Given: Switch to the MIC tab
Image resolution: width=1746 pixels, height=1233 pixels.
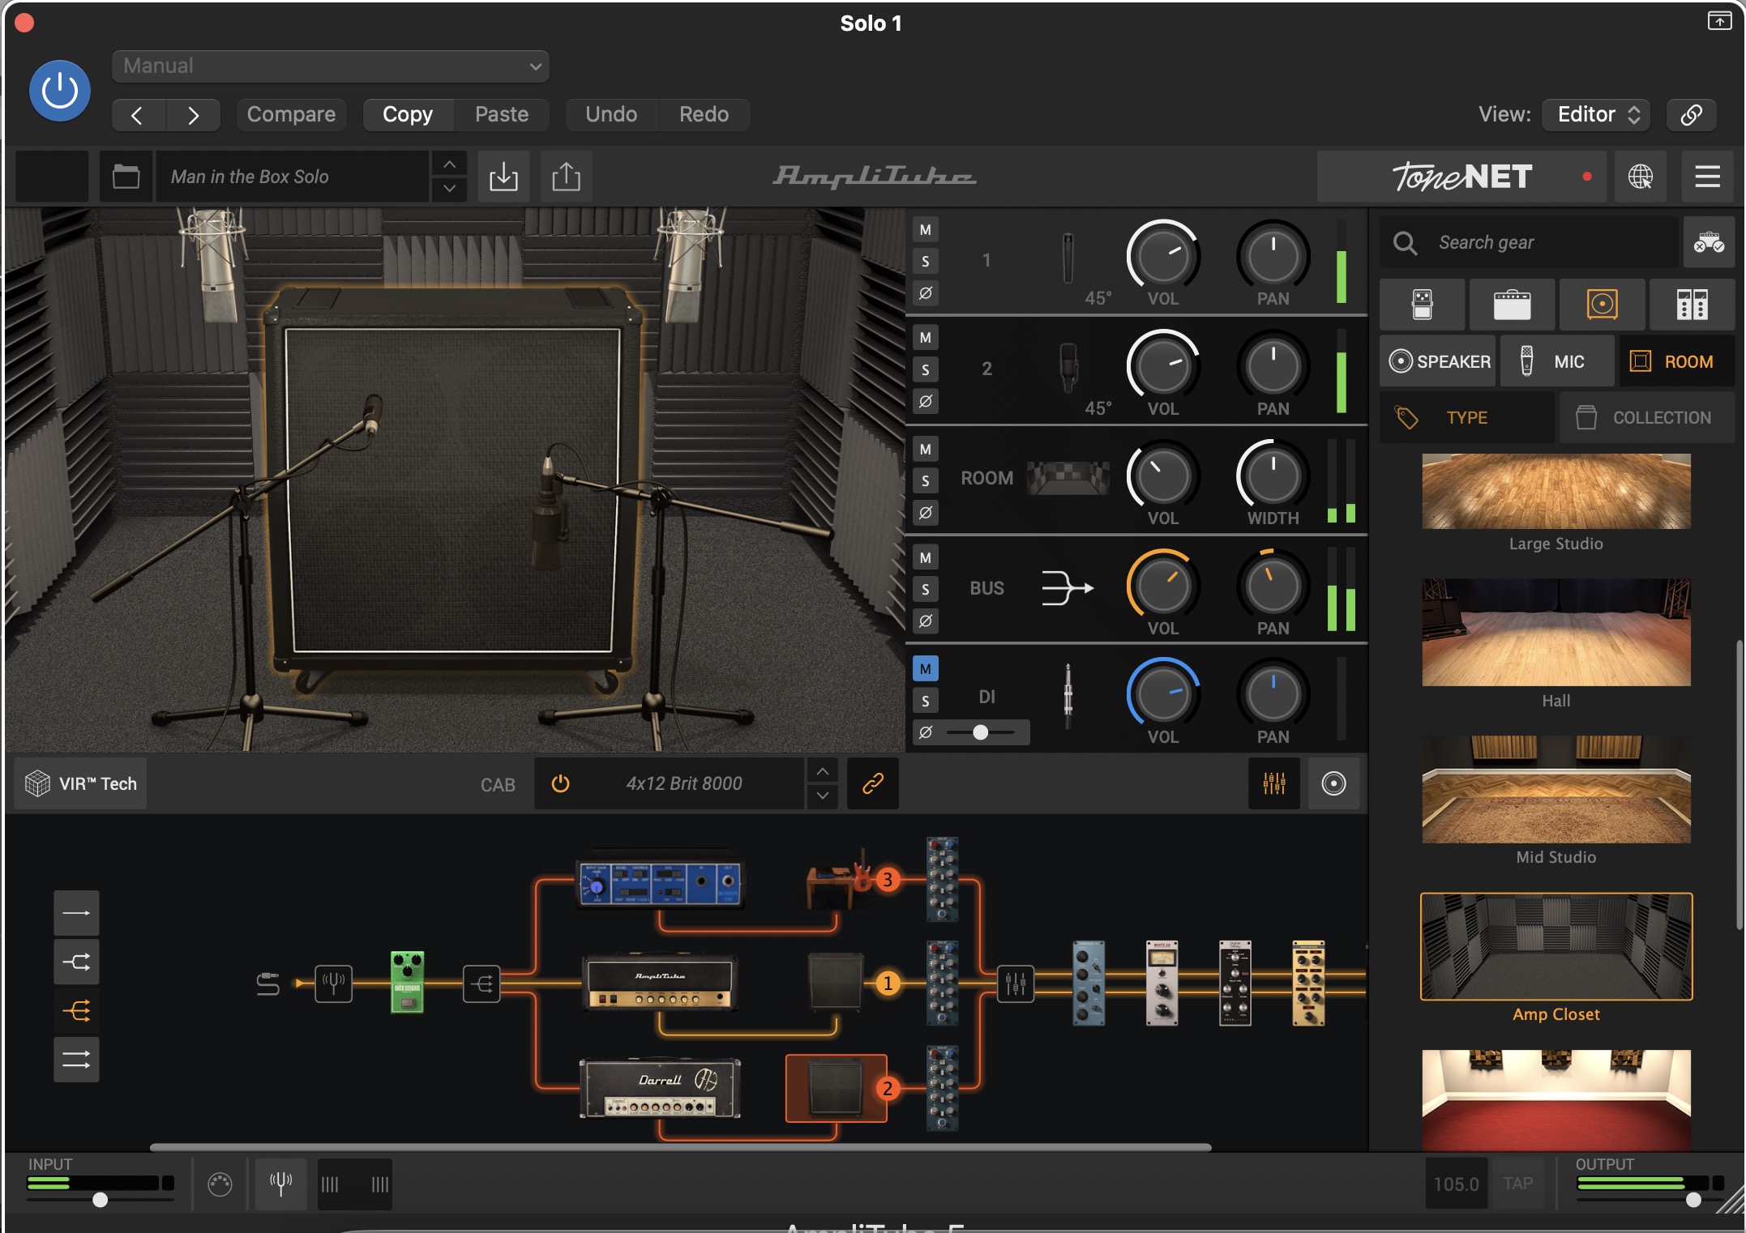Looking at the screenshot, I should (x=1557, y=361).
